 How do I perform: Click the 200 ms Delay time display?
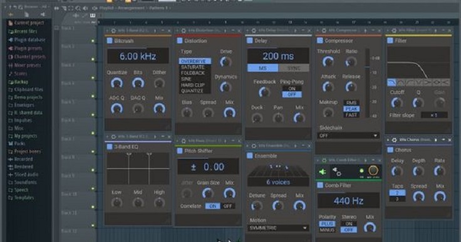(x=278, y=56)
